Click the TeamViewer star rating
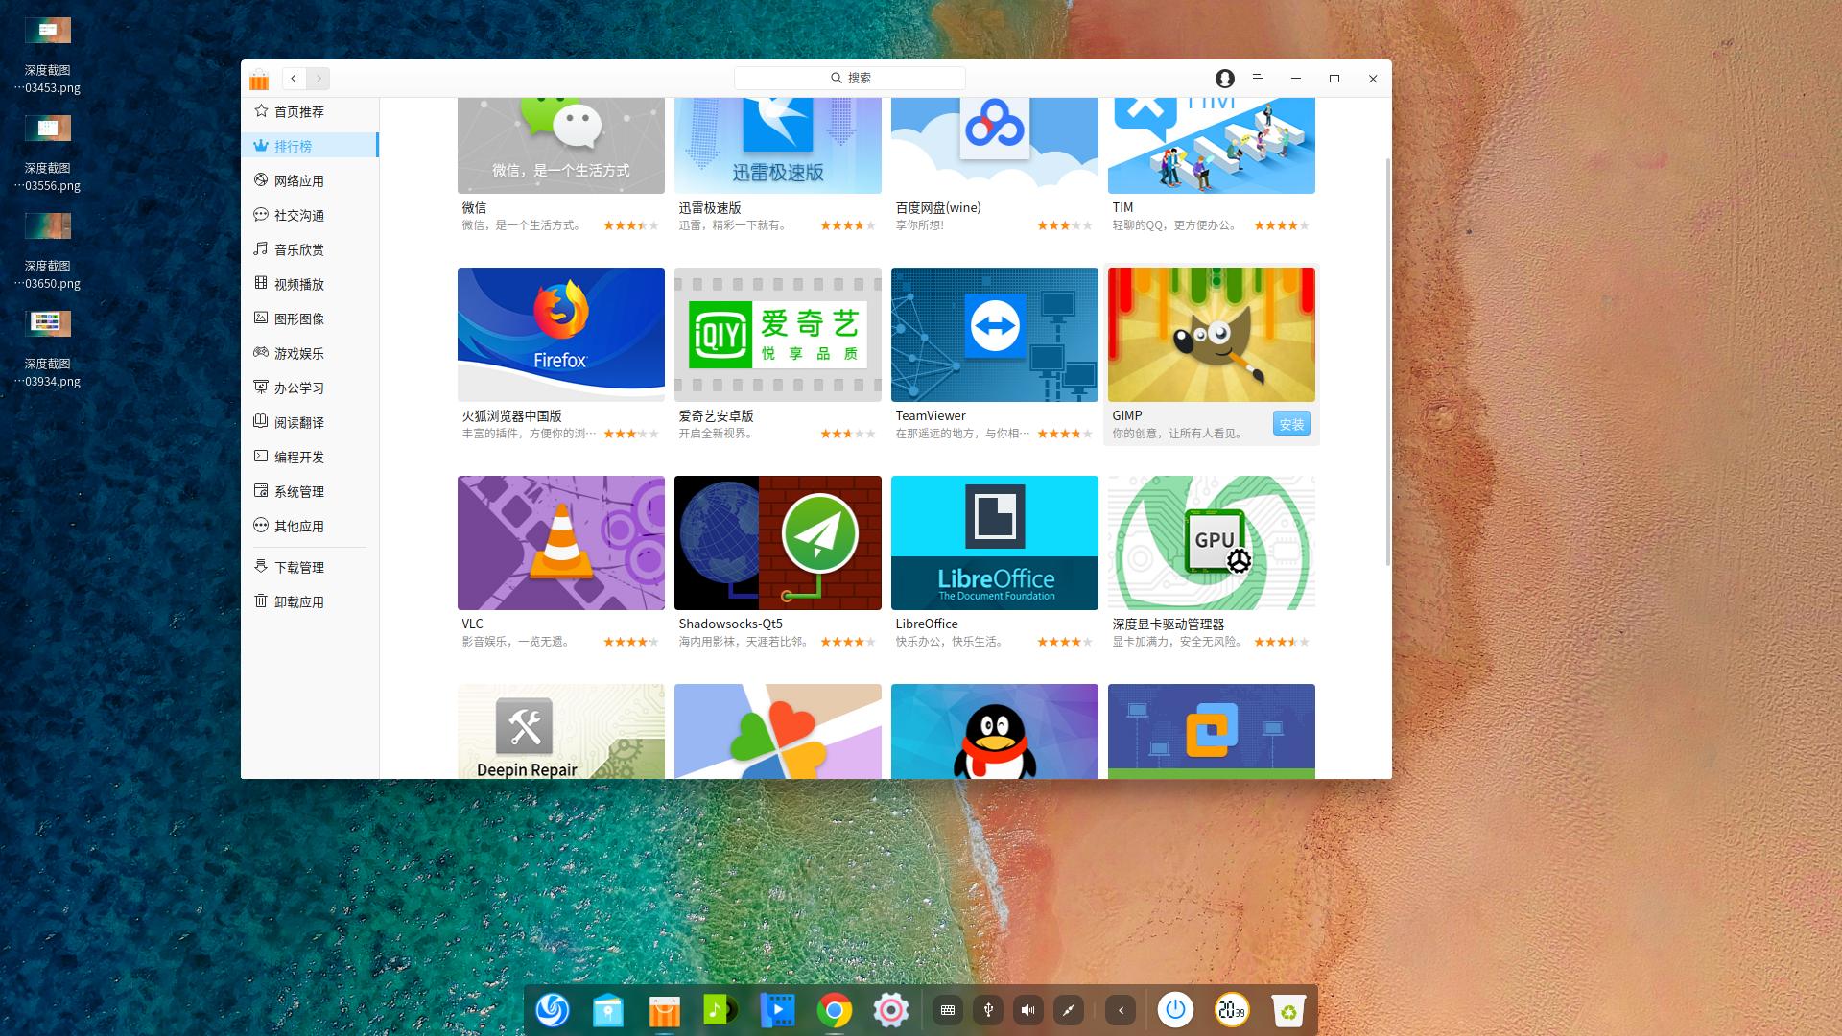The width and height of the screenshot is (1842, 1036). (x=1064, y=434)
